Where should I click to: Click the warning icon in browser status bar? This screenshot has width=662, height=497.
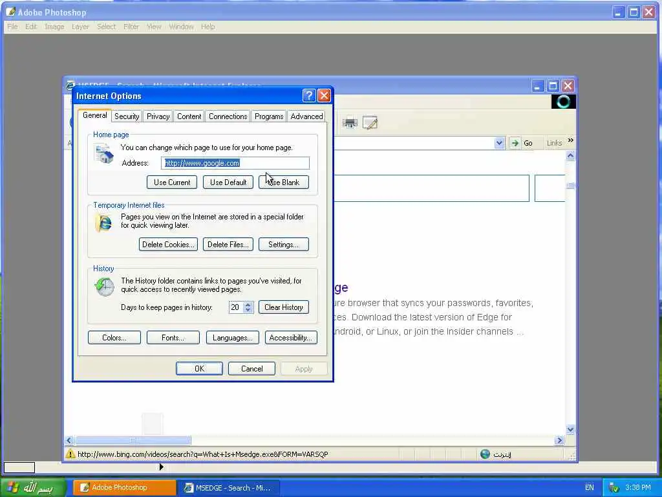pos(70,454)
